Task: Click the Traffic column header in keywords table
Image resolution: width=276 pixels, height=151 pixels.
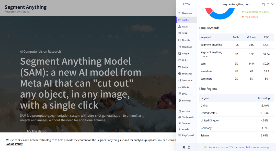Action: coord(236,37)
